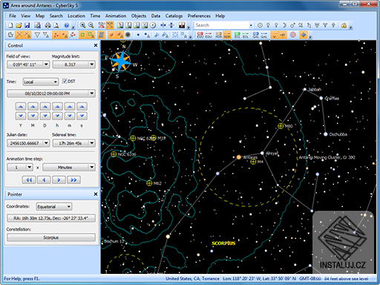Open the Magnitude limit dropdown
Screen dimensions: 380x285
92,65
